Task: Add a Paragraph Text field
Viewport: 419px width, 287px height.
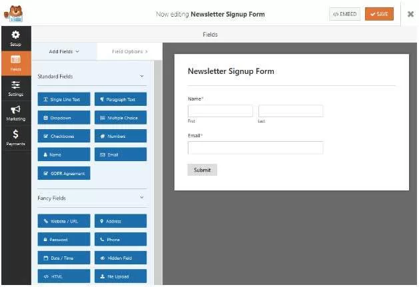Action: 121,99
